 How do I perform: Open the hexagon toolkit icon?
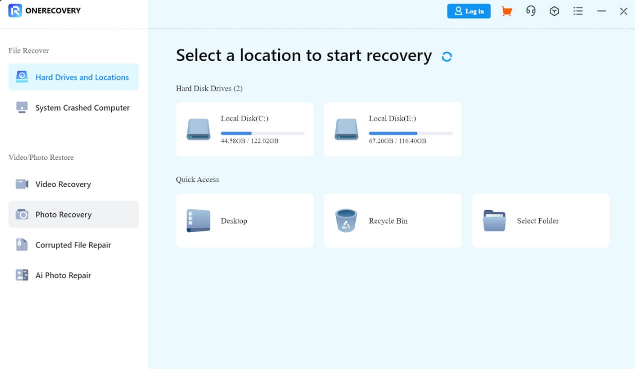coord(555,10)
